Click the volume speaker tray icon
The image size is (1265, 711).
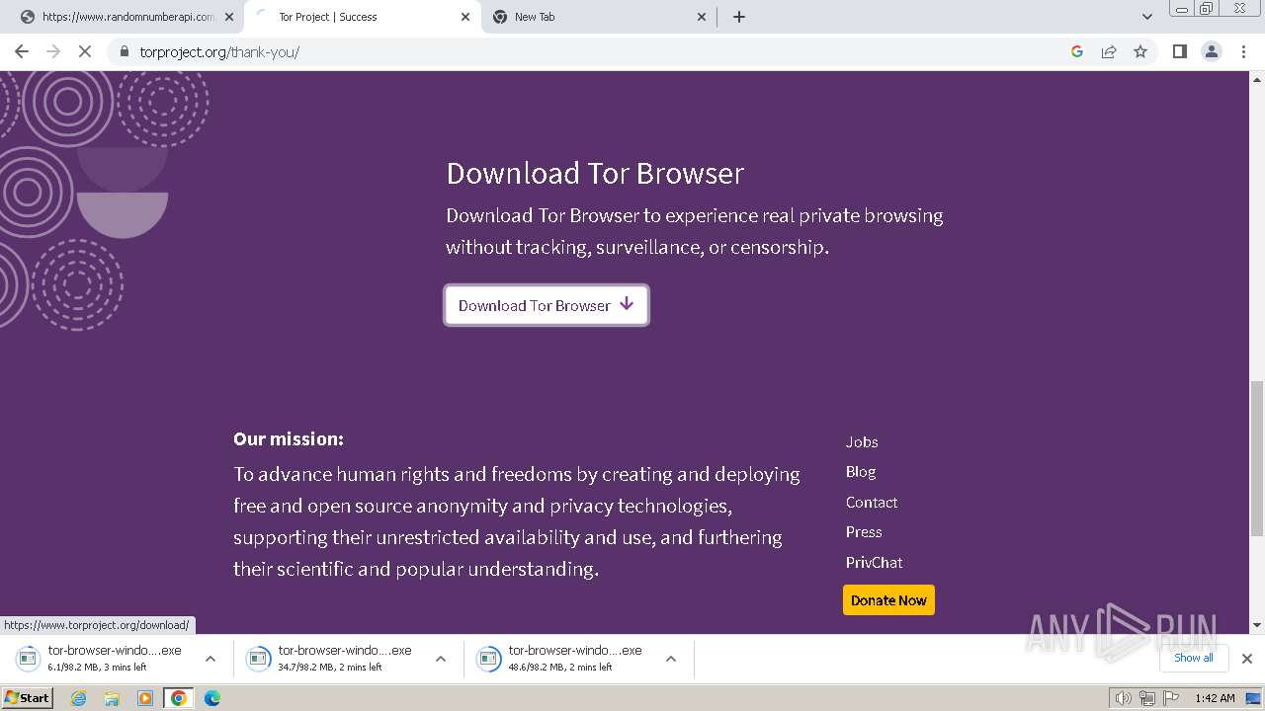point(1124,698)
